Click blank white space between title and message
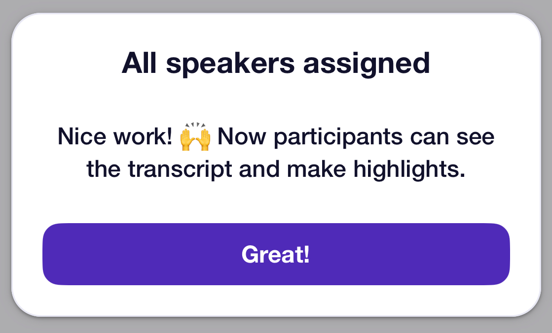Viewport: 552px width, 333px height. point(276,100)
